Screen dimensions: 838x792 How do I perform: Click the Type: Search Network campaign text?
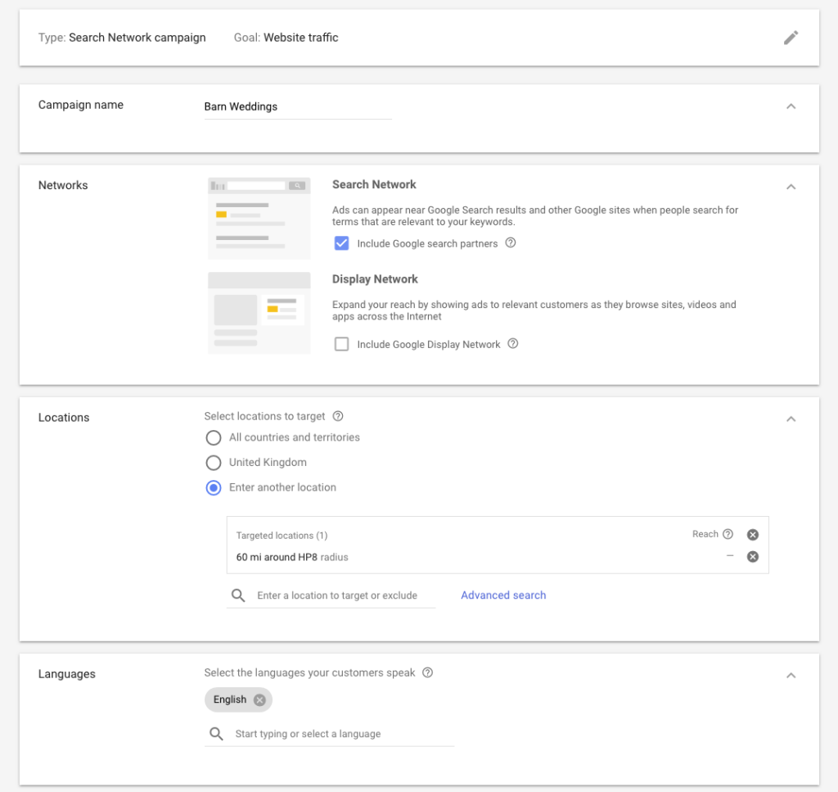[x=122, y=38]
